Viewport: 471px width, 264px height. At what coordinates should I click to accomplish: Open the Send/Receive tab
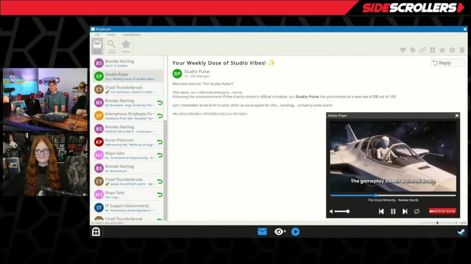click(x=131, y=35)
